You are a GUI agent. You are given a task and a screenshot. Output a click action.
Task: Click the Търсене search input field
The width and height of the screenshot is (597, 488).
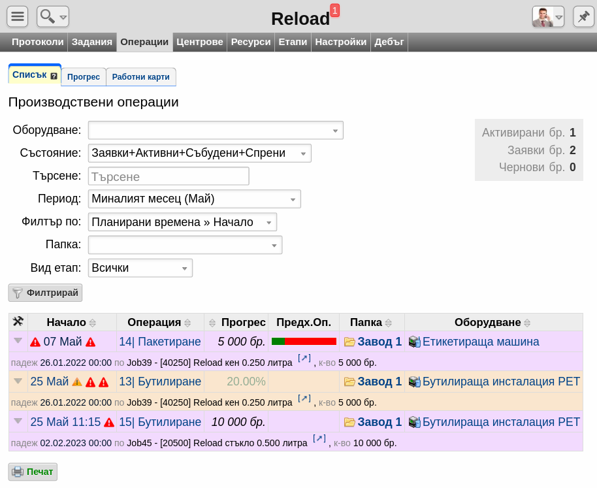(169, 176)
